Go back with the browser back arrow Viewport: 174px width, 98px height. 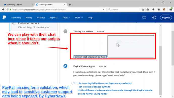tap(3, 10)
